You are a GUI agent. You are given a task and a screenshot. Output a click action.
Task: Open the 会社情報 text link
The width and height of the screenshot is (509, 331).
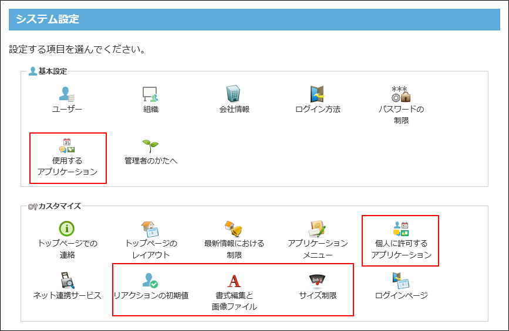[234, 109]
